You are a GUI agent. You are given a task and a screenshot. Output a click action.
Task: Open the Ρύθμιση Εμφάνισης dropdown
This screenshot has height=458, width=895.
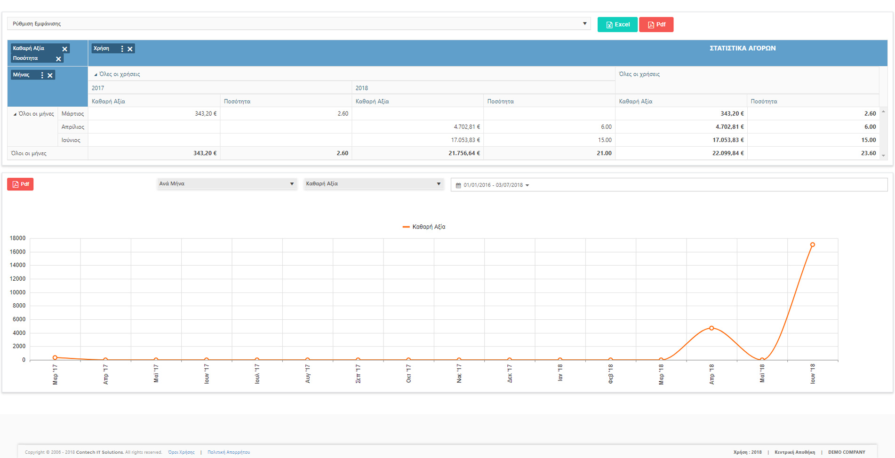coord(299,24)
